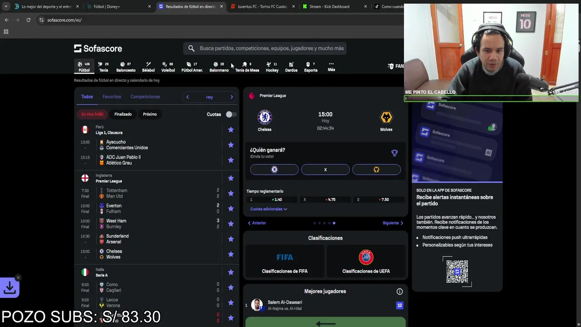This screenshot has height=327, width=581.
Task: Expand Cuotas adicionales
Action: (269, 209)
